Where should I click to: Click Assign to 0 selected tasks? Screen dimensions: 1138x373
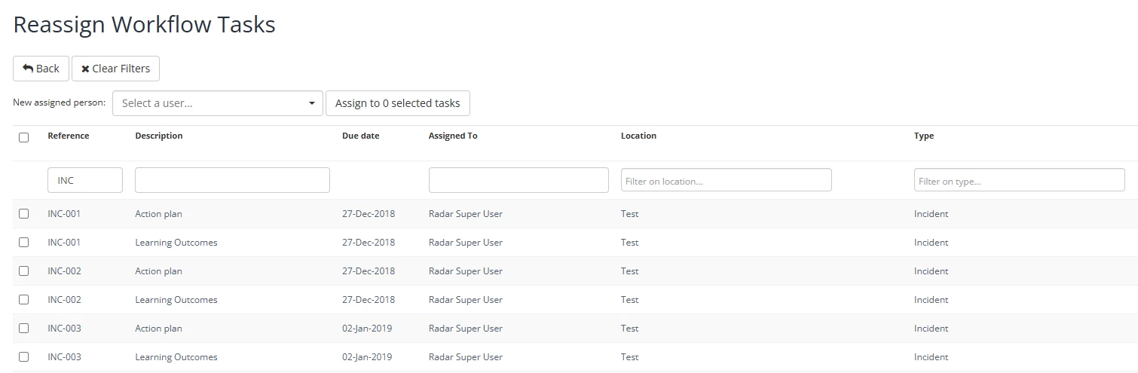click(397, 103)
